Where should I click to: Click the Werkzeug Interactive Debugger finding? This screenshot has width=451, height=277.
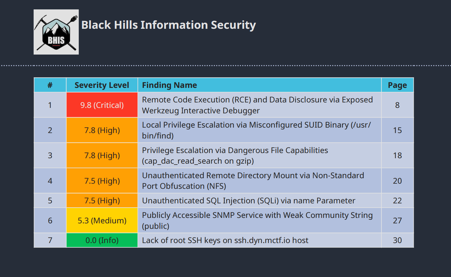(x=260, y=105)
